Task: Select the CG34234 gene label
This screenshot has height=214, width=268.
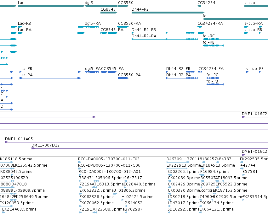Action: 206,3
